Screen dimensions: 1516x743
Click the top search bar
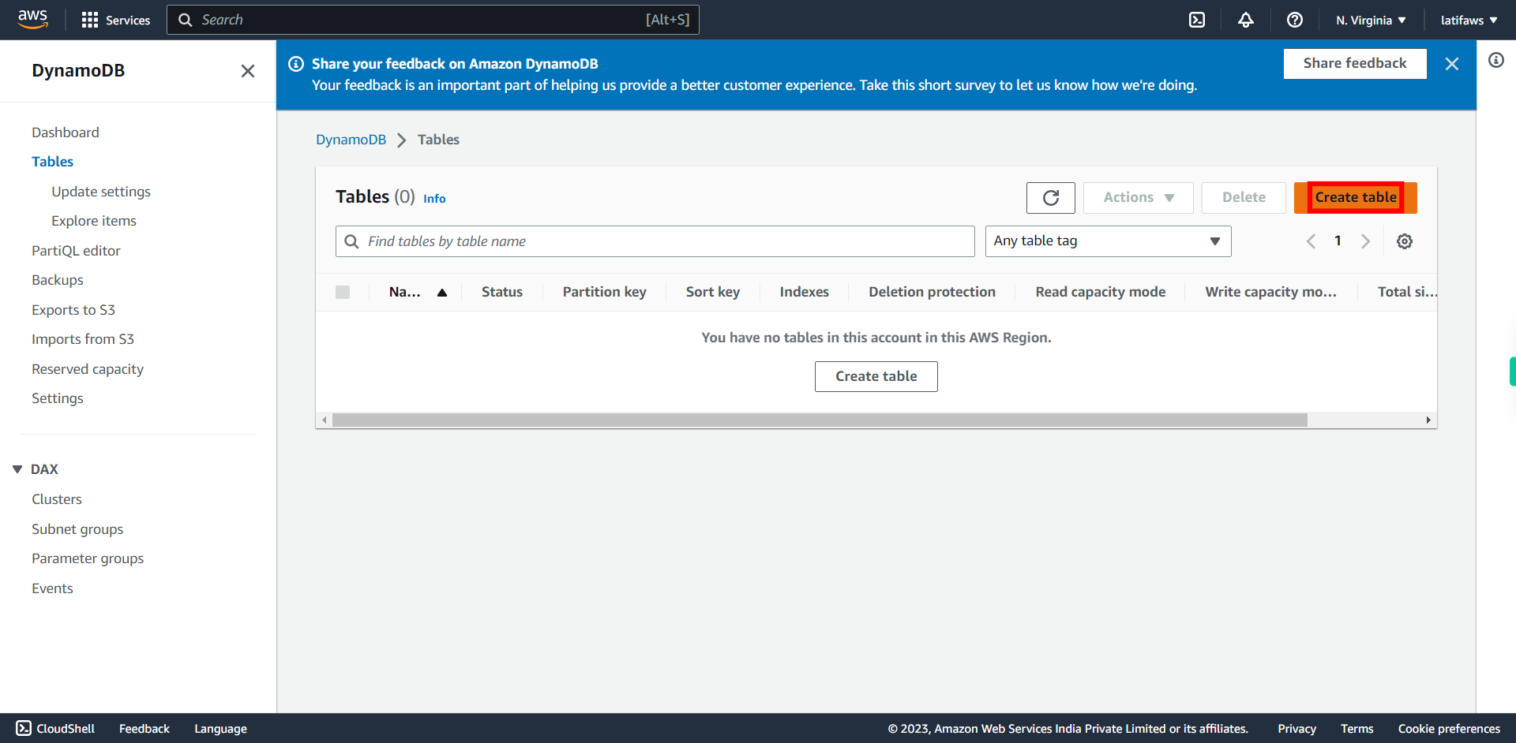(433, 20)
